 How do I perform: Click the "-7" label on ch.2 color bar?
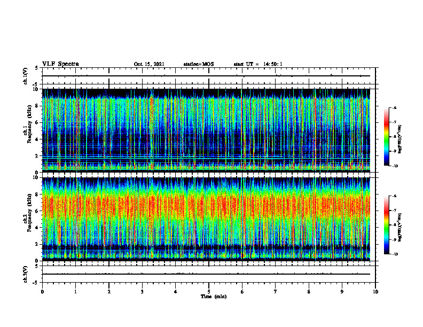394,211
